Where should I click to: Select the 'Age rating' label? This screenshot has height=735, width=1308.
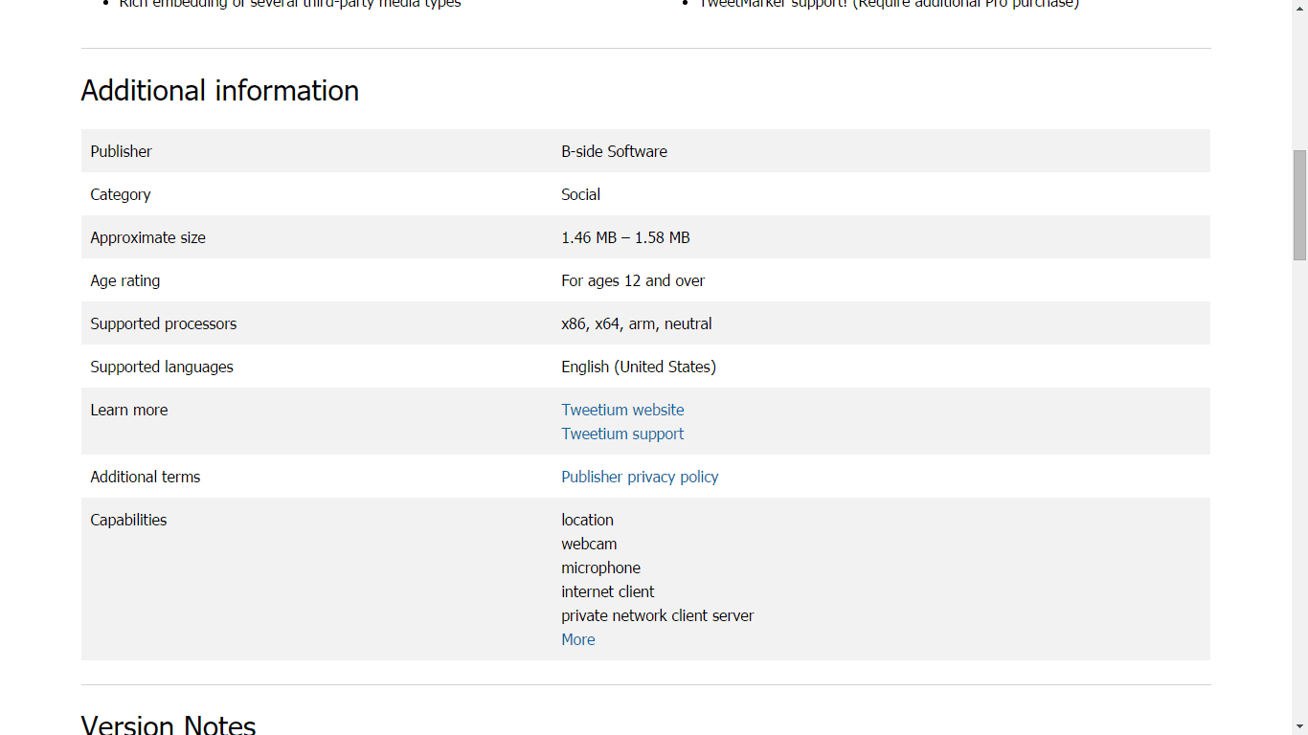(x=124, y=280)
